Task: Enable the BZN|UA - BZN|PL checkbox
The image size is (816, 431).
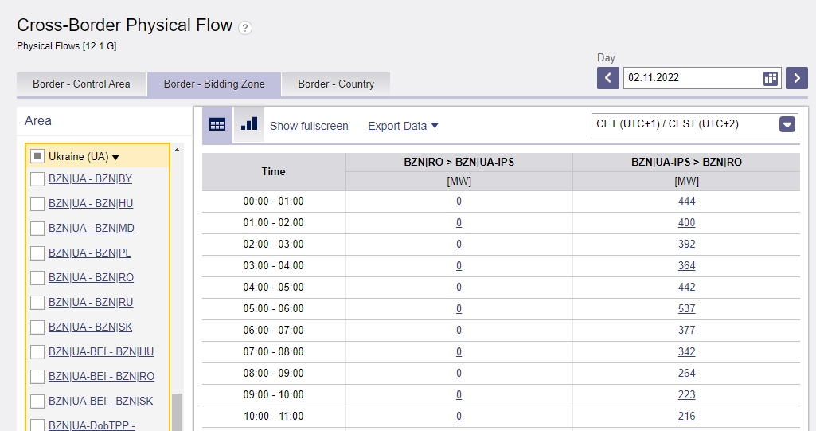Action: [x=37, y=253]
